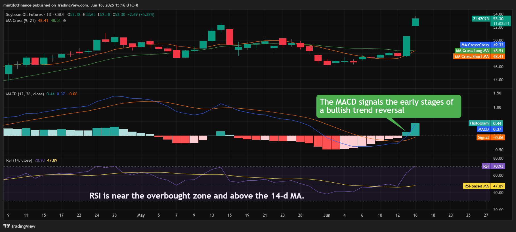Click the Jun label on time axis
The width and height of the screenshot is (516, 232).
(327, 215)
